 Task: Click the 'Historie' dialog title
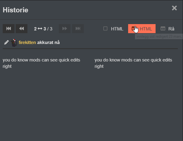15,10
